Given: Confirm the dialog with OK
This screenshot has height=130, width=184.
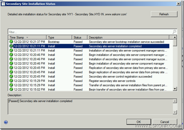Looking at the screenshot, I should [x=139, y=122].
